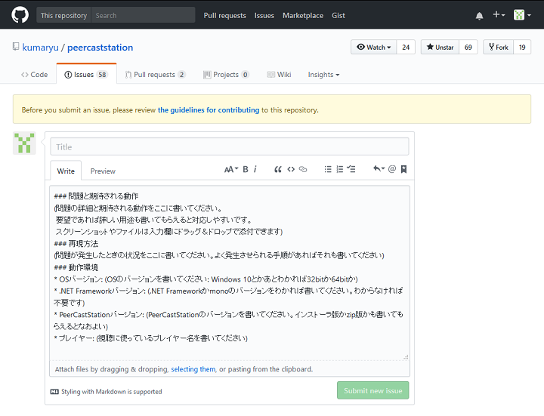Add a numbered list
The height and width of the screenshot is (416, 544).
point(340,169)
